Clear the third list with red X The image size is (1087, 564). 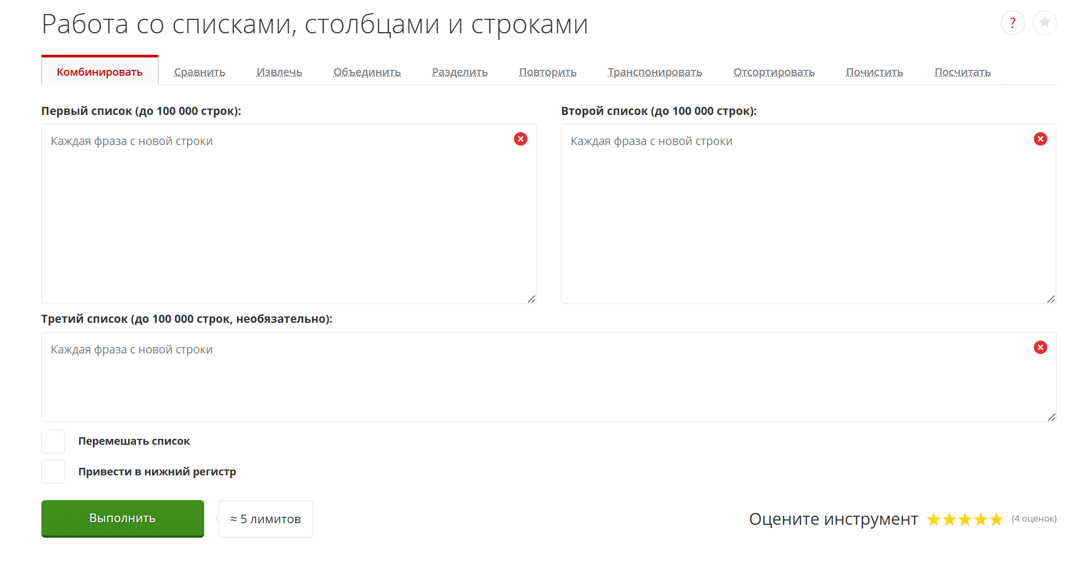[x=1040, y=348]
